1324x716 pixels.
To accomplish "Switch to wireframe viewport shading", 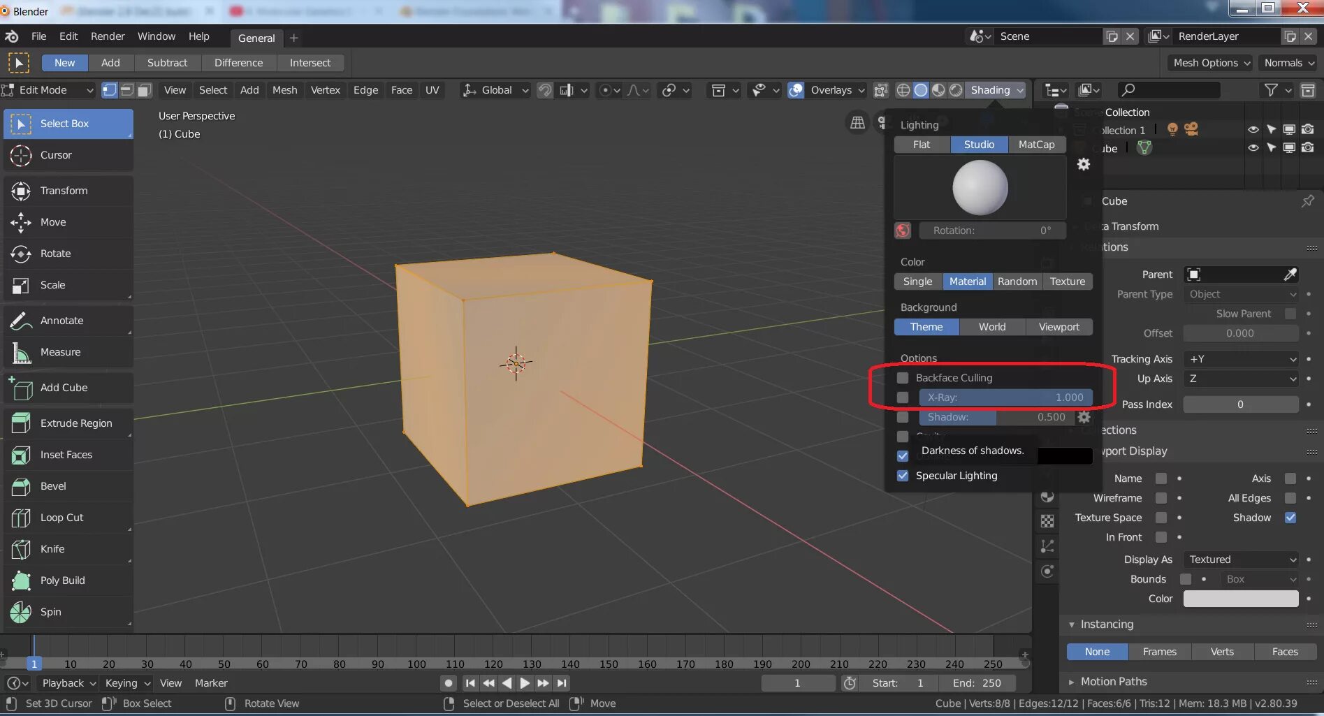I will (903, 90).
